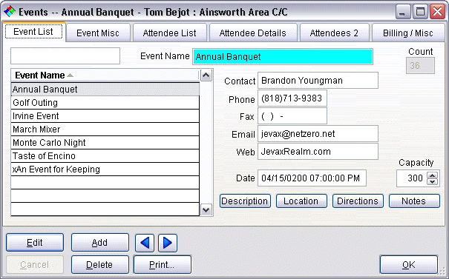449x279 pixels.
Task: Maximize the Events window
Action: [420, 12]
